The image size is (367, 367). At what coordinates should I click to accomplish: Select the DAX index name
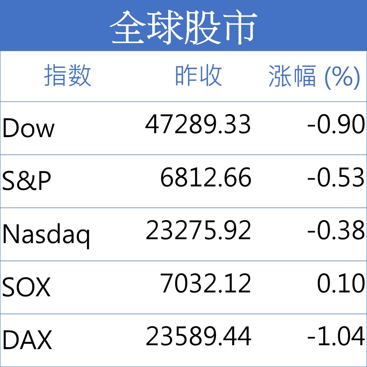click(x=27, y=340)
